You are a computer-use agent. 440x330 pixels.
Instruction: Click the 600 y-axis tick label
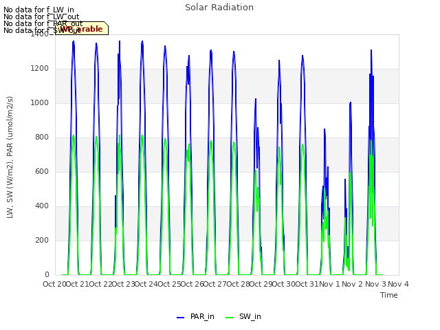click(x=42, y=171)
